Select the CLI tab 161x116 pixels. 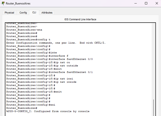pyautogui.click(x=34, y=12)
